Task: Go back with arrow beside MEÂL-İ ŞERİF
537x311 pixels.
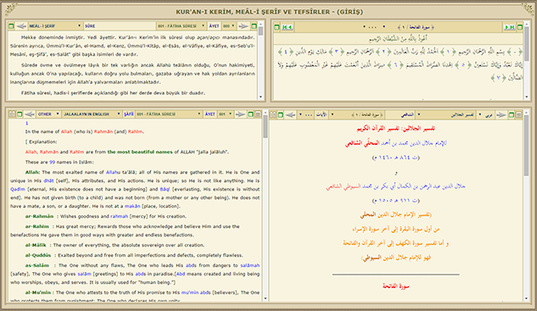Action: pyautogui.click(x=21, y=26)
